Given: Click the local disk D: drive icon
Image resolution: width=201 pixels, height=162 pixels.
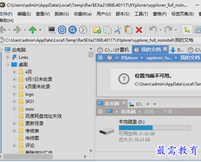Looking at the screenshot, I should coord(107,131).
